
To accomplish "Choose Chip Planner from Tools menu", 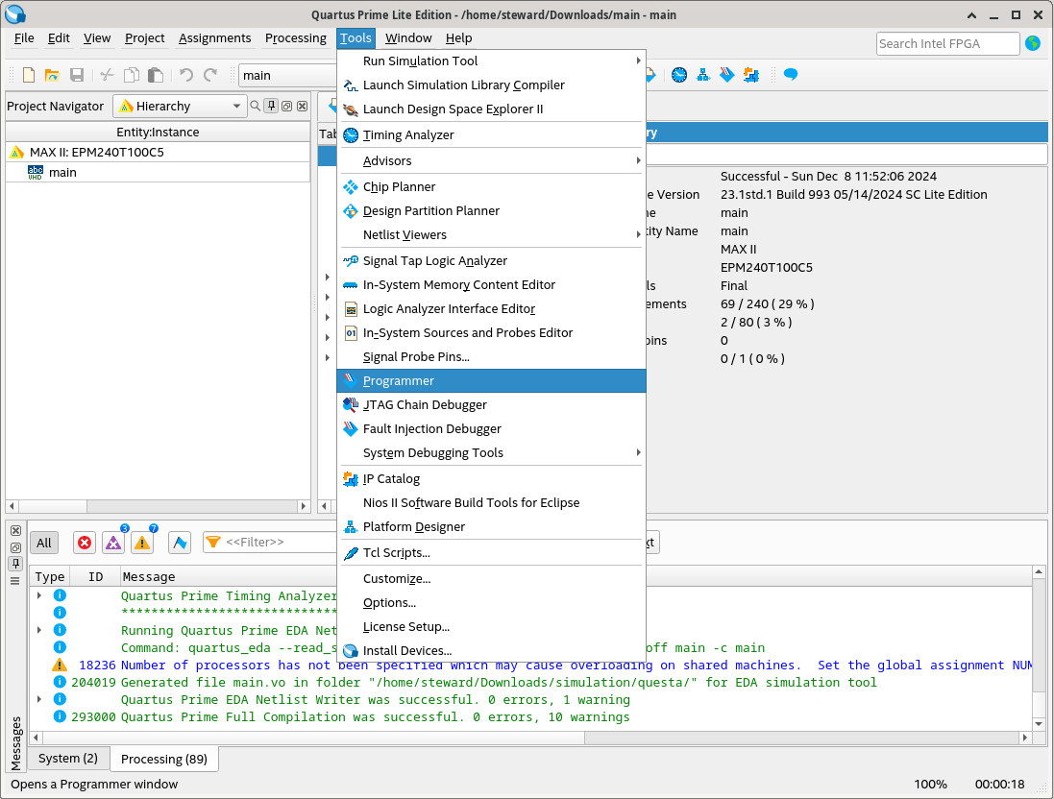I will tap(491, 187).
